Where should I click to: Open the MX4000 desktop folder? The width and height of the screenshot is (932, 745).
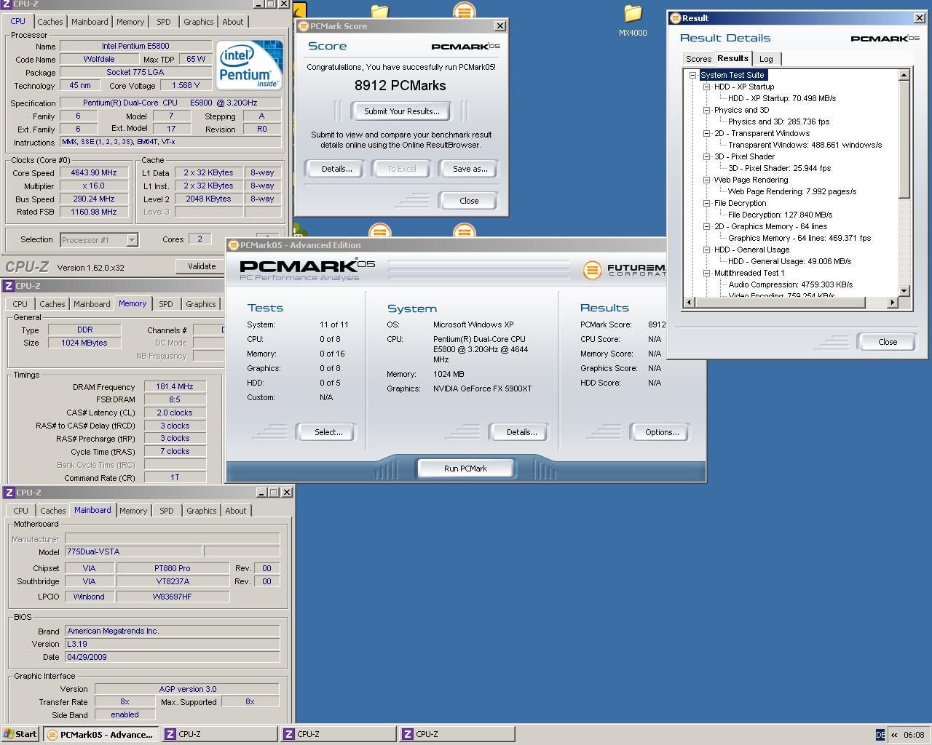(x=633, y=21)
